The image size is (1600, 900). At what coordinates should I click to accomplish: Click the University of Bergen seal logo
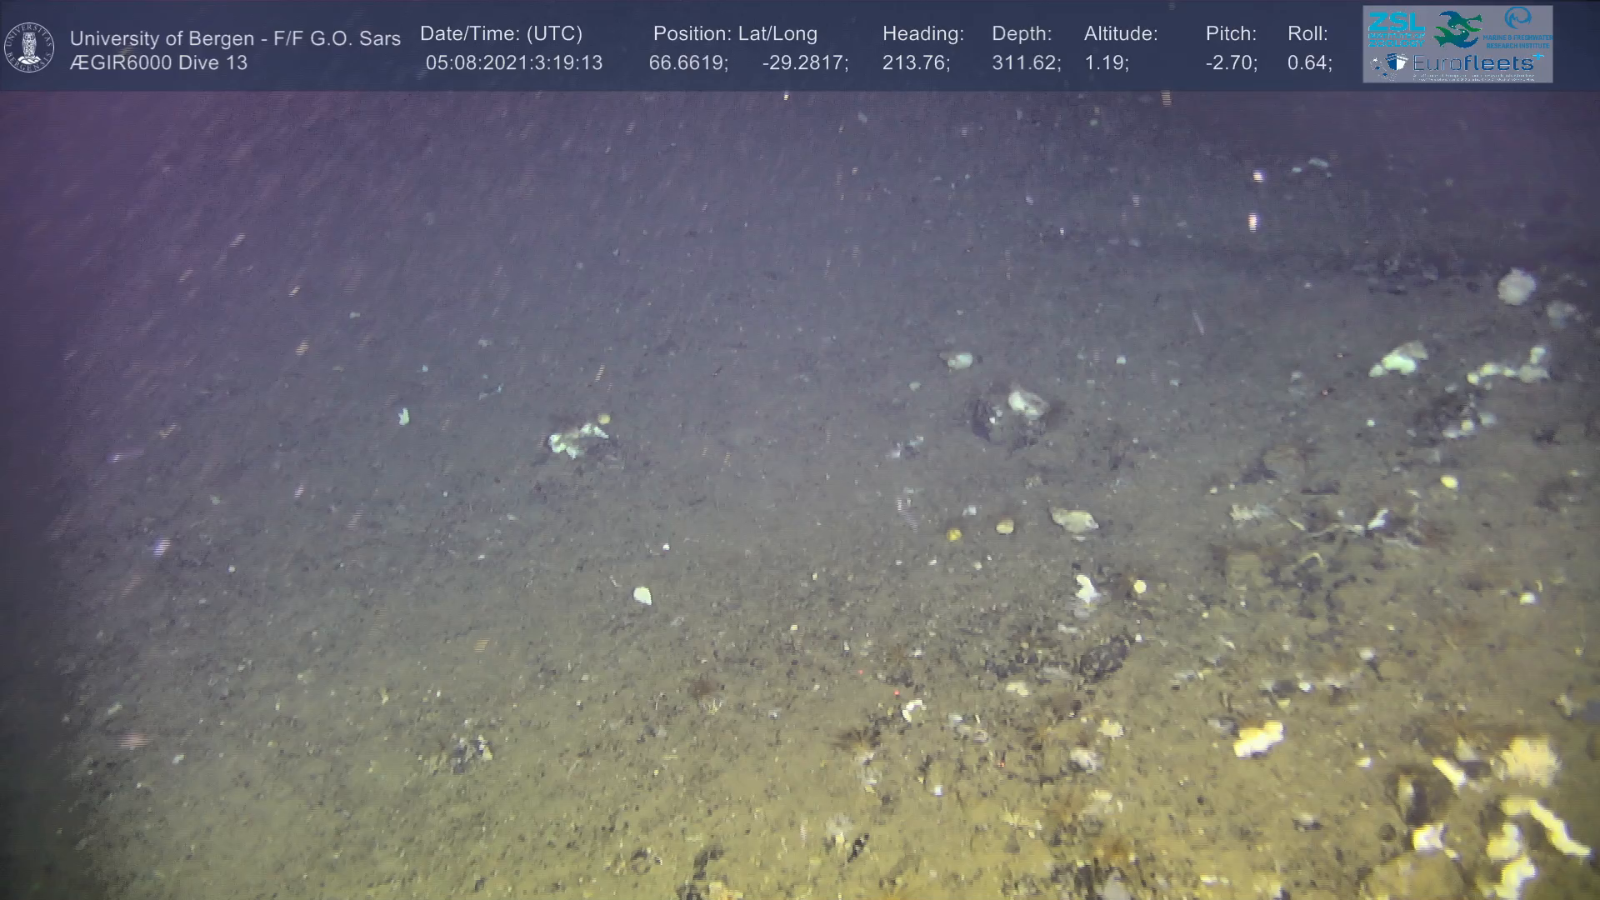pos(29,47)
